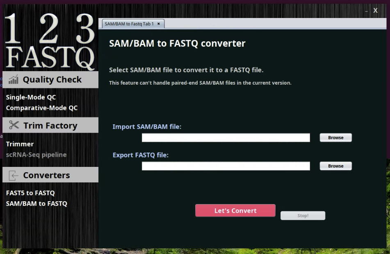
Task: Close the SAM/BAM to Fastq Tab 1
Action: pos(159,24)
